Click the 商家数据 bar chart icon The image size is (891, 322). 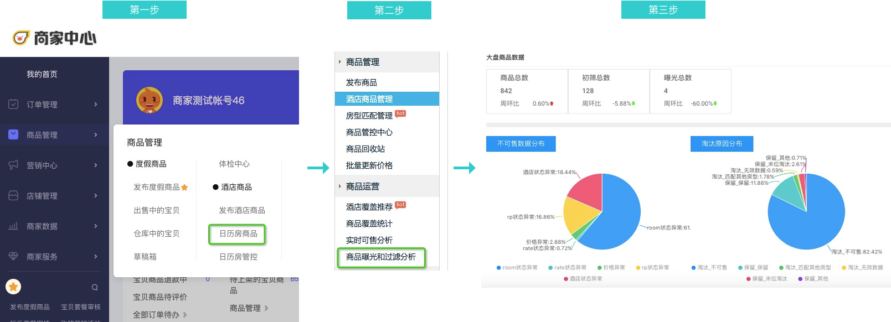(x=13, y=226)
